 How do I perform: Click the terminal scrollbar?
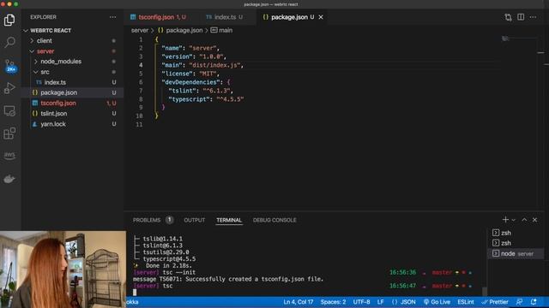tap(485, 291)
